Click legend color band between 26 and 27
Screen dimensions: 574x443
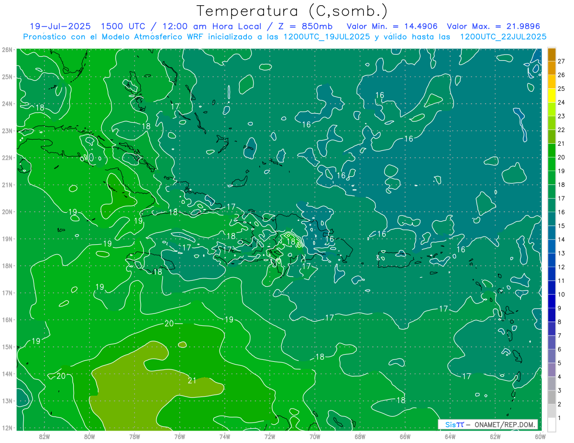[x=552, y=68]
